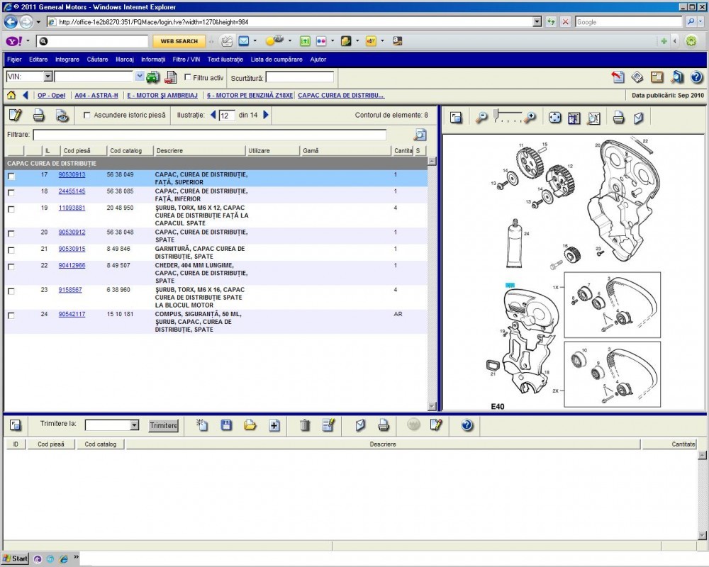
Task: Zoom in the illustration with magnifier icon
Action: pos(530,118)
